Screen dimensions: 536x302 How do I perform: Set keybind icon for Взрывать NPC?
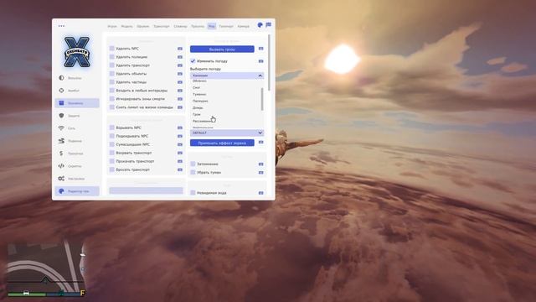click(x=180, y=128)
